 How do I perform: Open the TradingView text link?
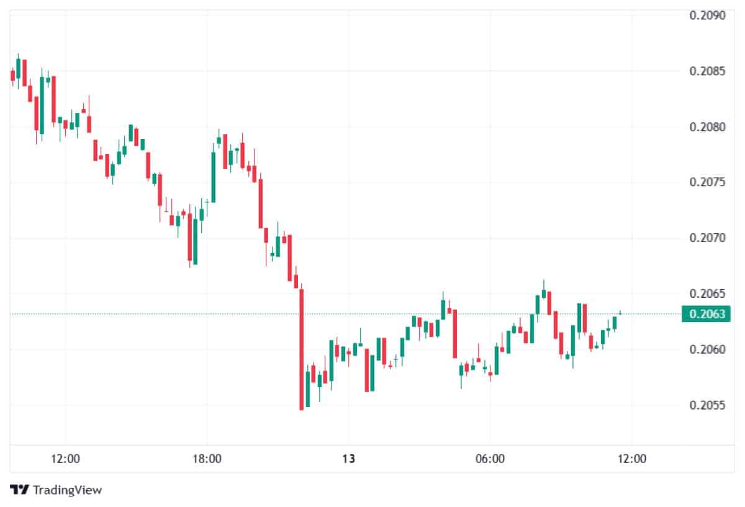click(67, 490)
